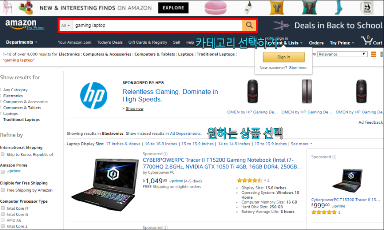
Task: Click the 5-star rating under CyberpowerPC T15300
Action: (x=324, y=212)
